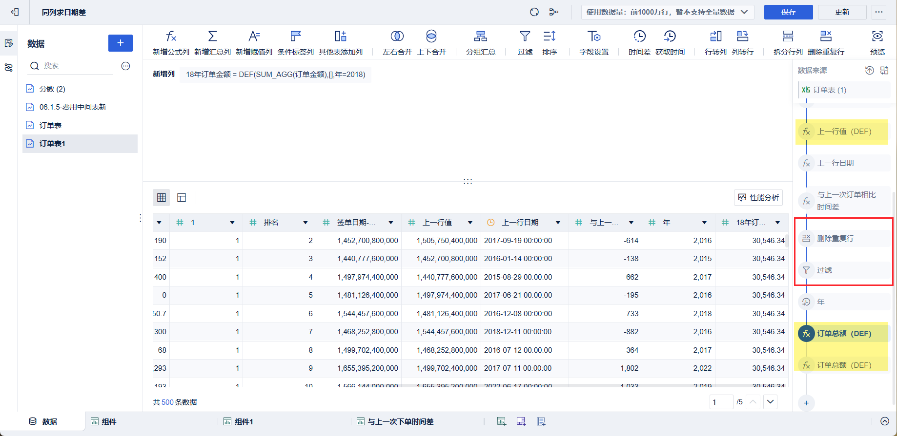Select the 上下合并 union tool
The image size is (897, 436).
pyautogui.click(x=431, y=42)
